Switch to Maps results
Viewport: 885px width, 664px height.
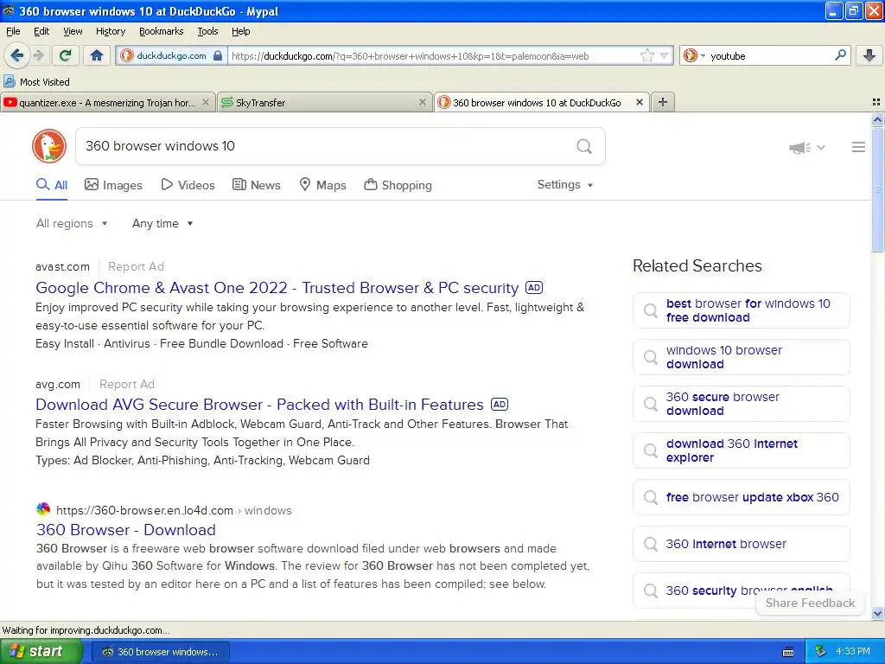[322, 185]
